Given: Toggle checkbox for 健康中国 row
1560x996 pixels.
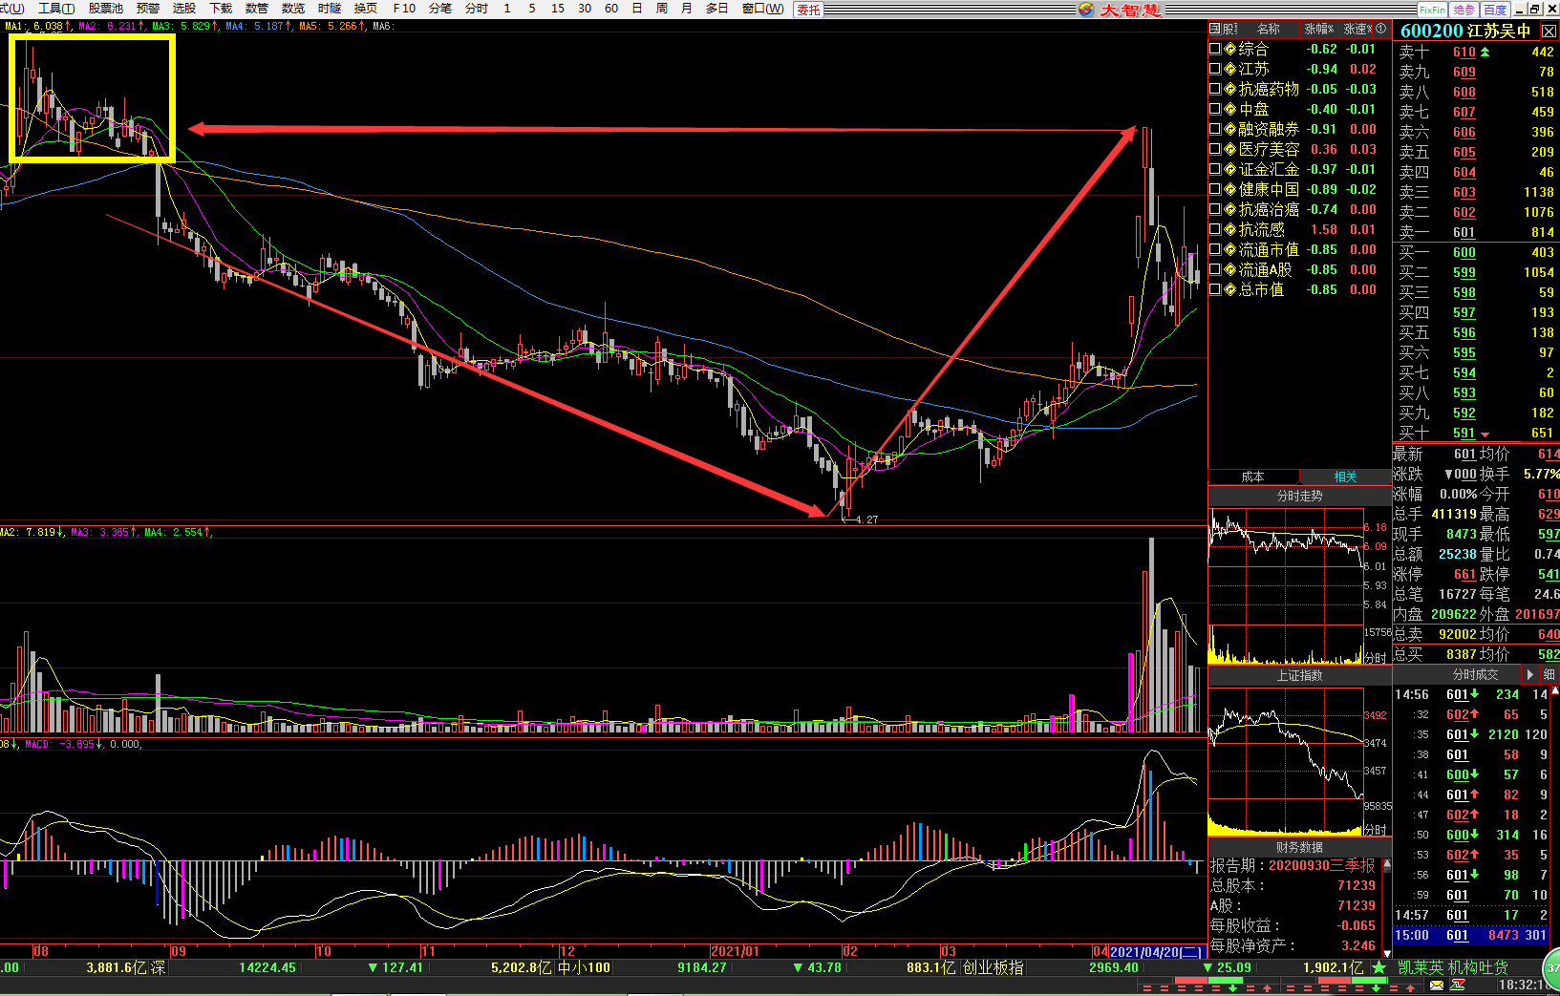Looking at the screenshot, I should (1215, 189).
